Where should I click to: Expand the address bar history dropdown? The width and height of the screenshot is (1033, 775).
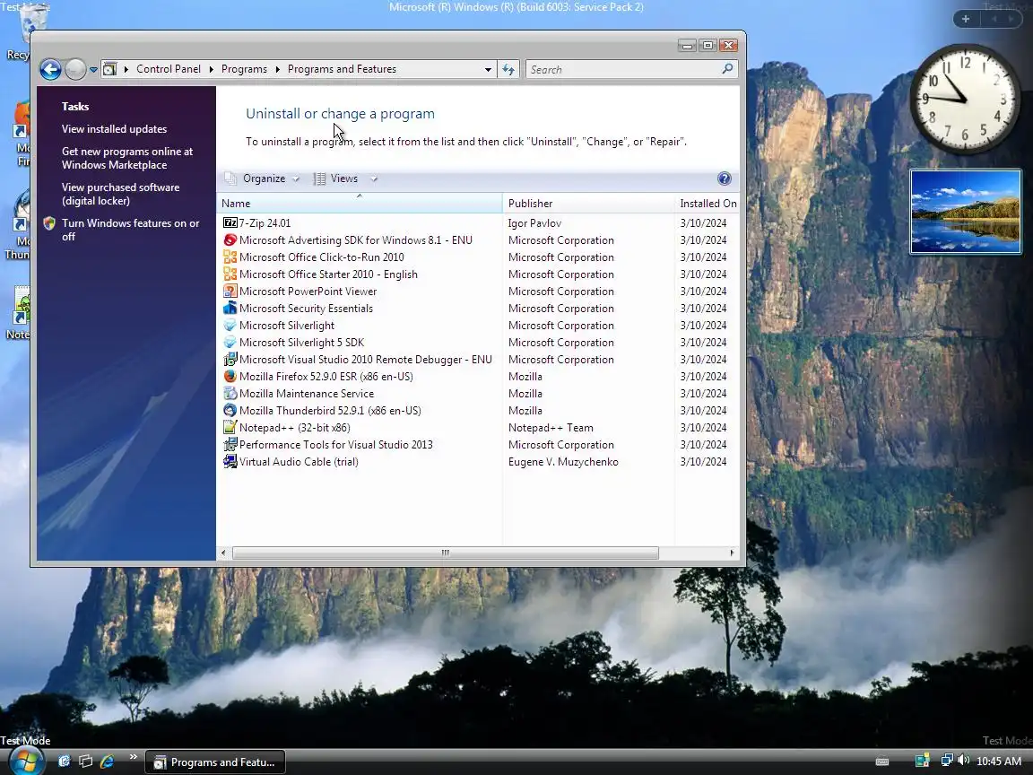pyautogui.click(x=488, y=69)
